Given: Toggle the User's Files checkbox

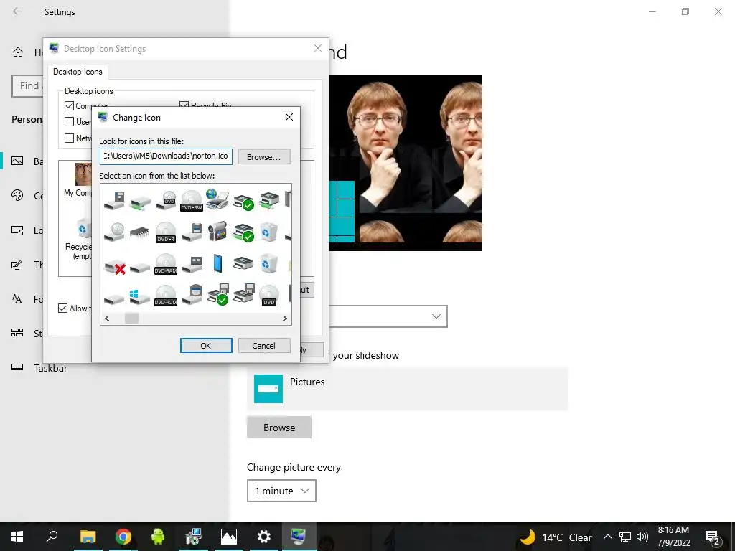Looking at the screenshot, I should coord(69,122).
